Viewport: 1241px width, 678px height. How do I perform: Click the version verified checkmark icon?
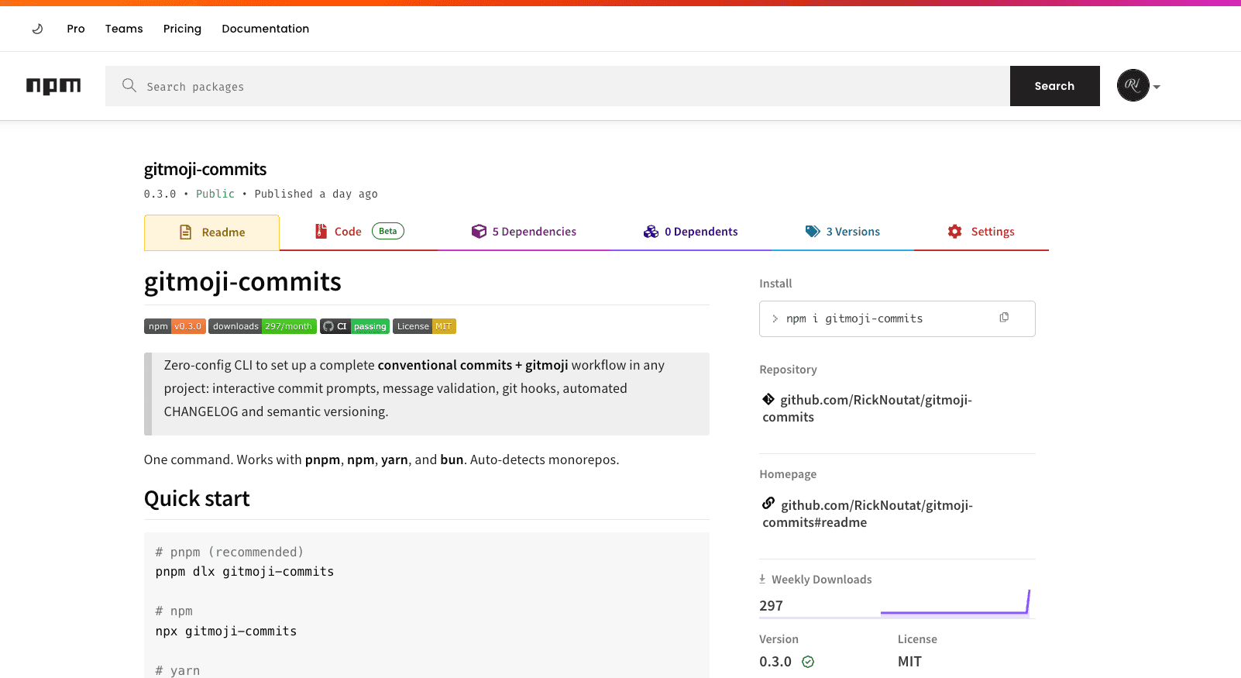pos(808,662)
